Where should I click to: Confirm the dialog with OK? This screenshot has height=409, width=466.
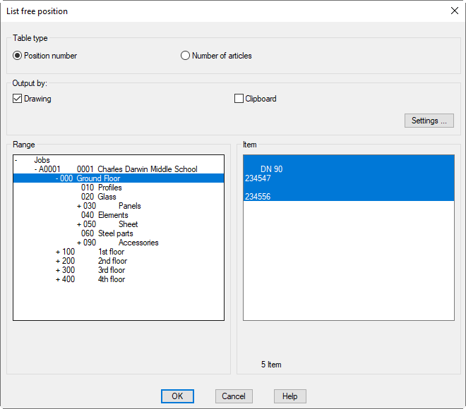[x=177, y=396]
